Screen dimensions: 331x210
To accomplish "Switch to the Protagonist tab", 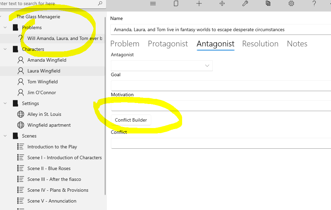I will point(168,44).
